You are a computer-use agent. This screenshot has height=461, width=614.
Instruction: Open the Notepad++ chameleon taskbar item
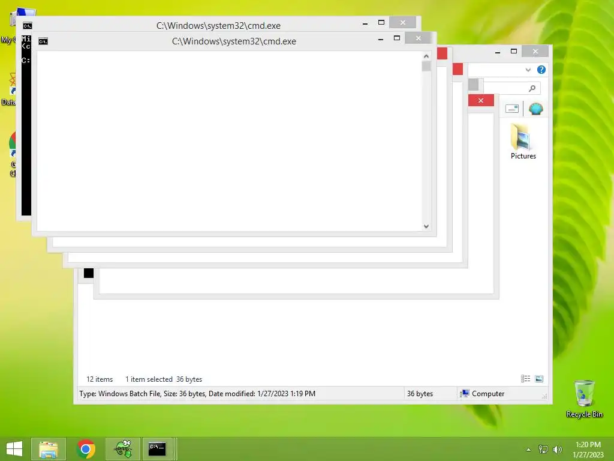coord(123,449)
